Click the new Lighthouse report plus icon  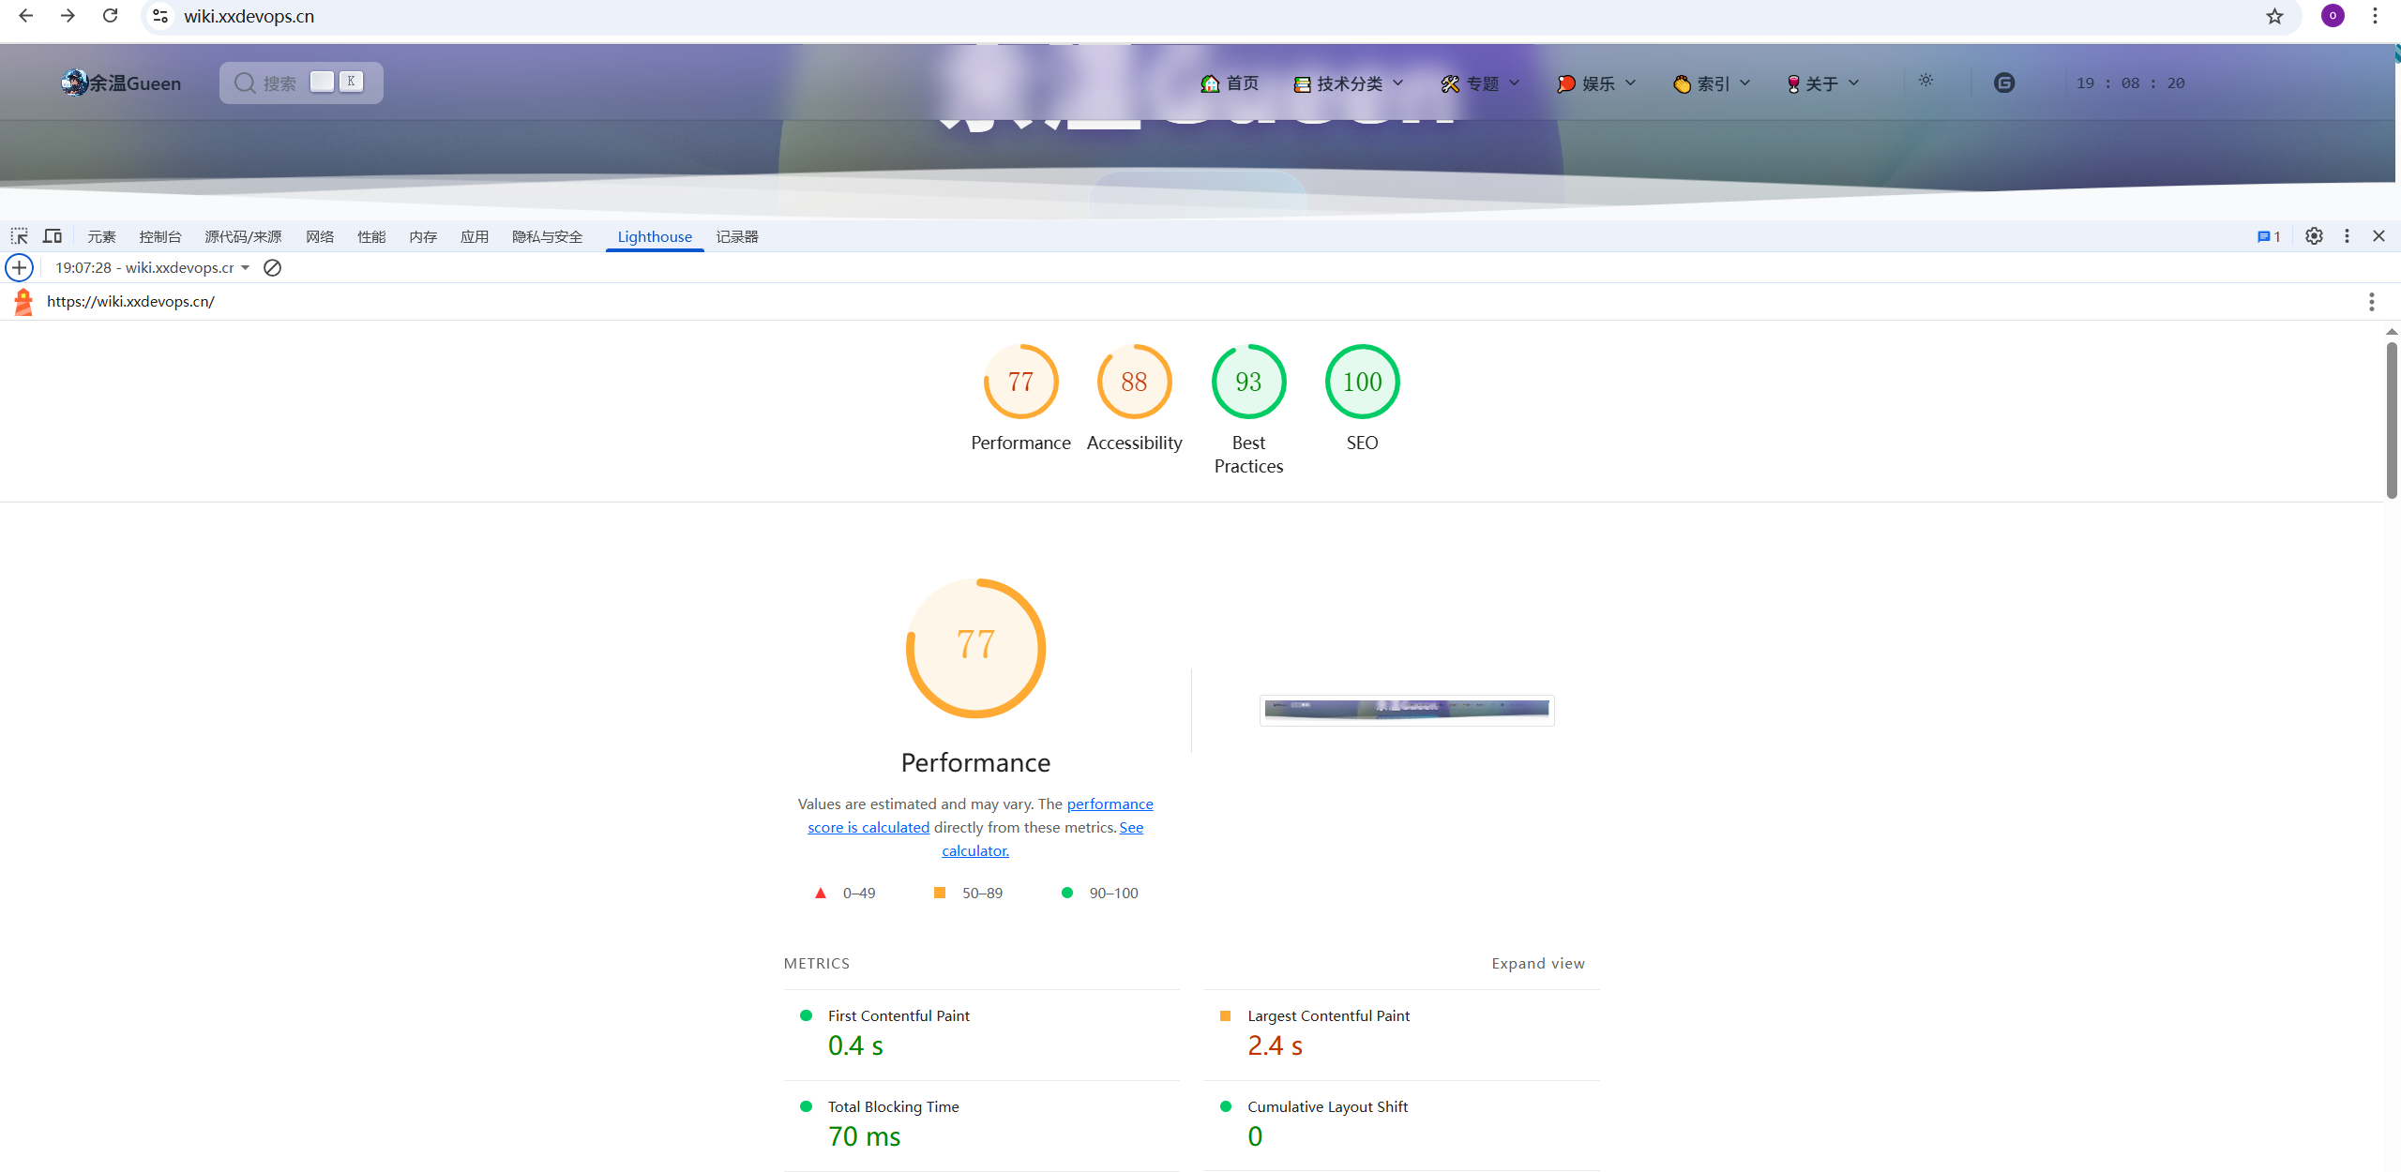pyautogui.click(x=20, y=268)
